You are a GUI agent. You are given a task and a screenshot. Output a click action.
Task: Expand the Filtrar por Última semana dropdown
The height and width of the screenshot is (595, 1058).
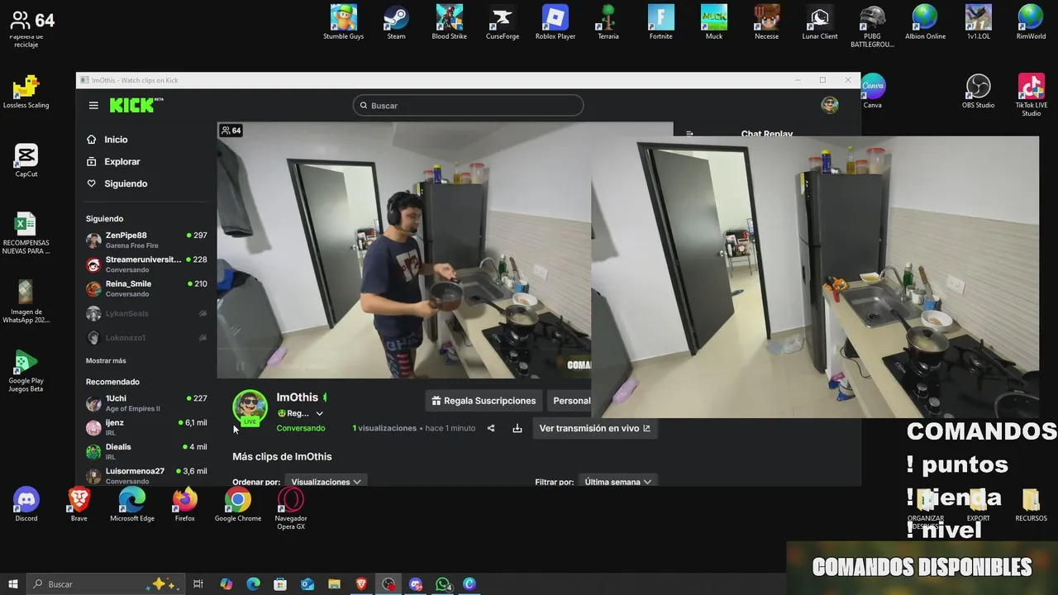click(x=618, y=482)
